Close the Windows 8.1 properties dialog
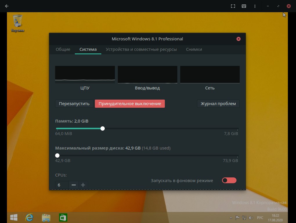This screenshot has width=296, height=223. pos(239,39)
